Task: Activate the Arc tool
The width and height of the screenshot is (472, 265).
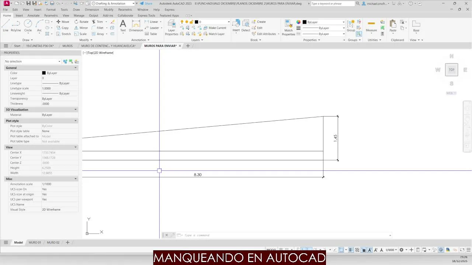Action: (x=39, y=26)
